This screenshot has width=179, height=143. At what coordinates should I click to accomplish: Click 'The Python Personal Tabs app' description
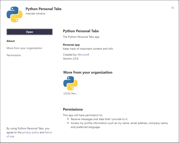point(81,37)
